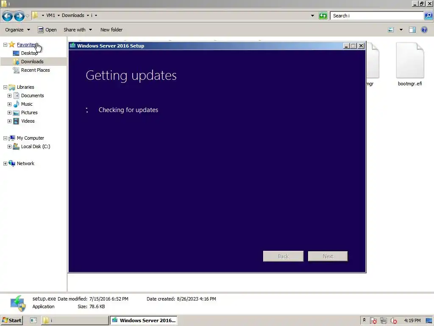Click VM1 in the address breadcrumb
This screenshot has width=434, height=326.
tap(51, 15)
